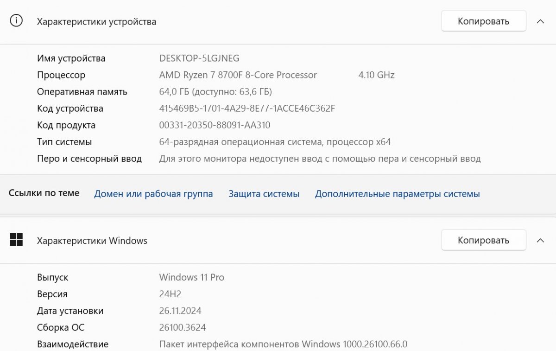Select the device name DESKTOP-5LGJNEG
The image size is (556, 351).
coord(199,58)
